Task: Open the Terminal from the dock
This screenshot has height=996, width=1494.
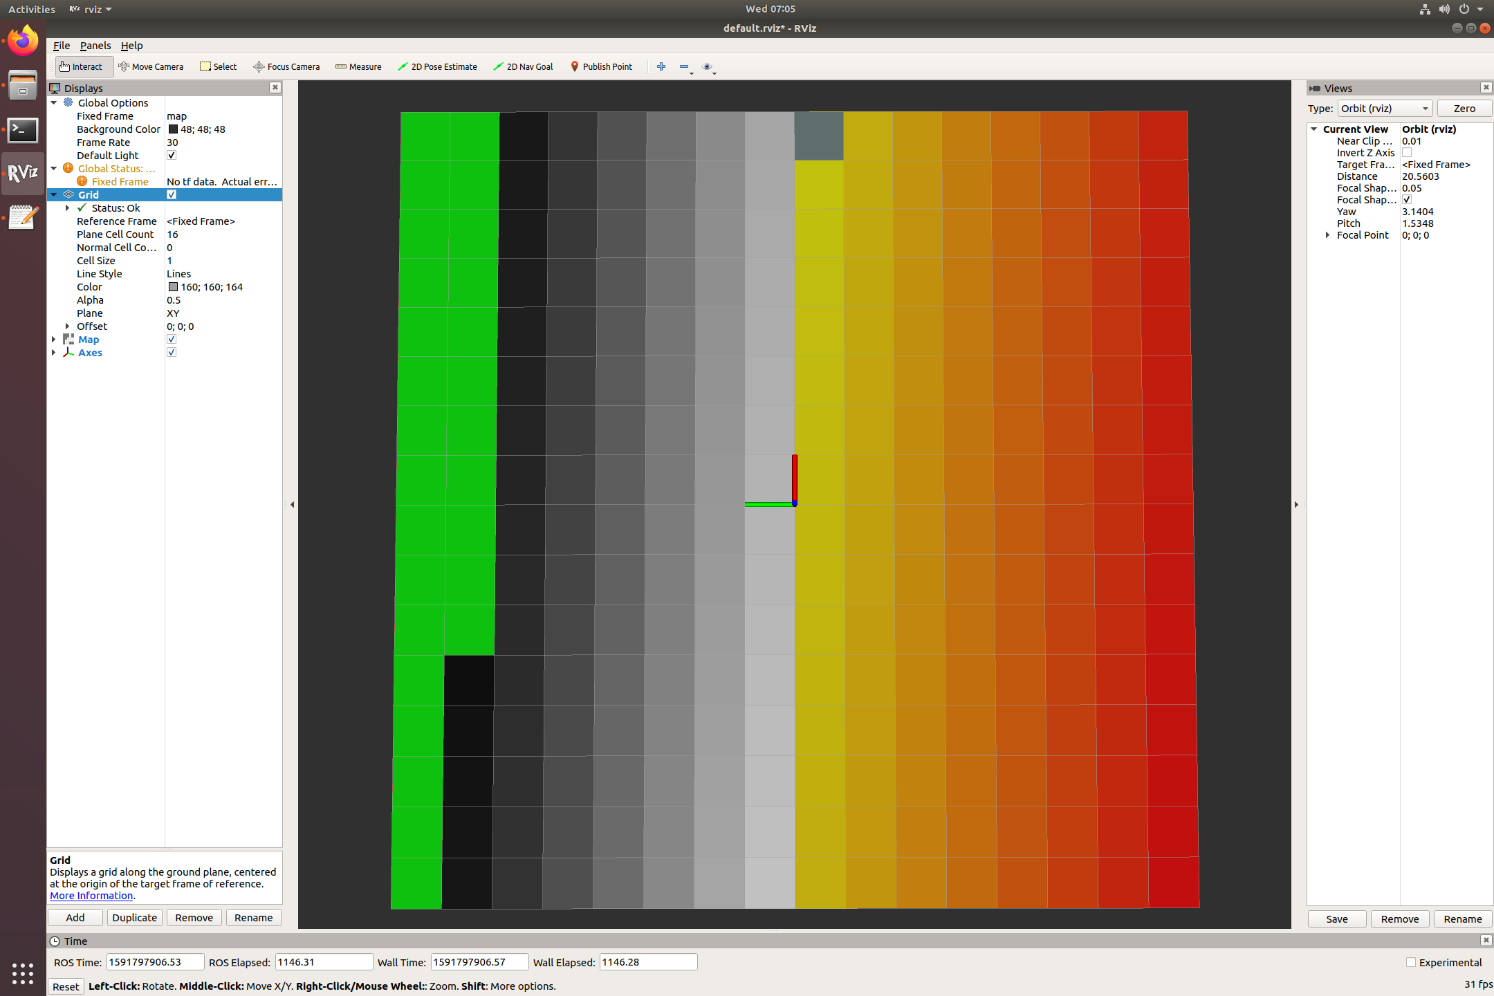Action: pos(23,130)
